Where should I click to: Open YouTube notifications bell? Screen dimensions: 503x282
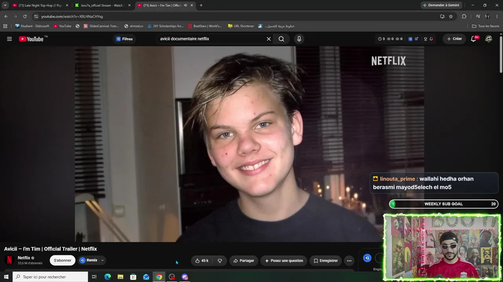[x=474, y=39]
